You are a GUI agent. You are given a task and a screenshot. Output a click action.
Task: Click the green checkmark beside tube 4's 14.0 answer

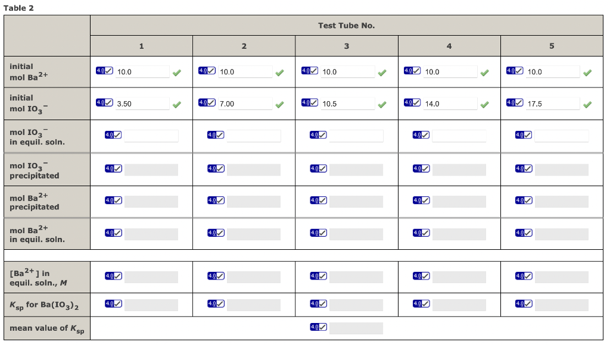485,103
